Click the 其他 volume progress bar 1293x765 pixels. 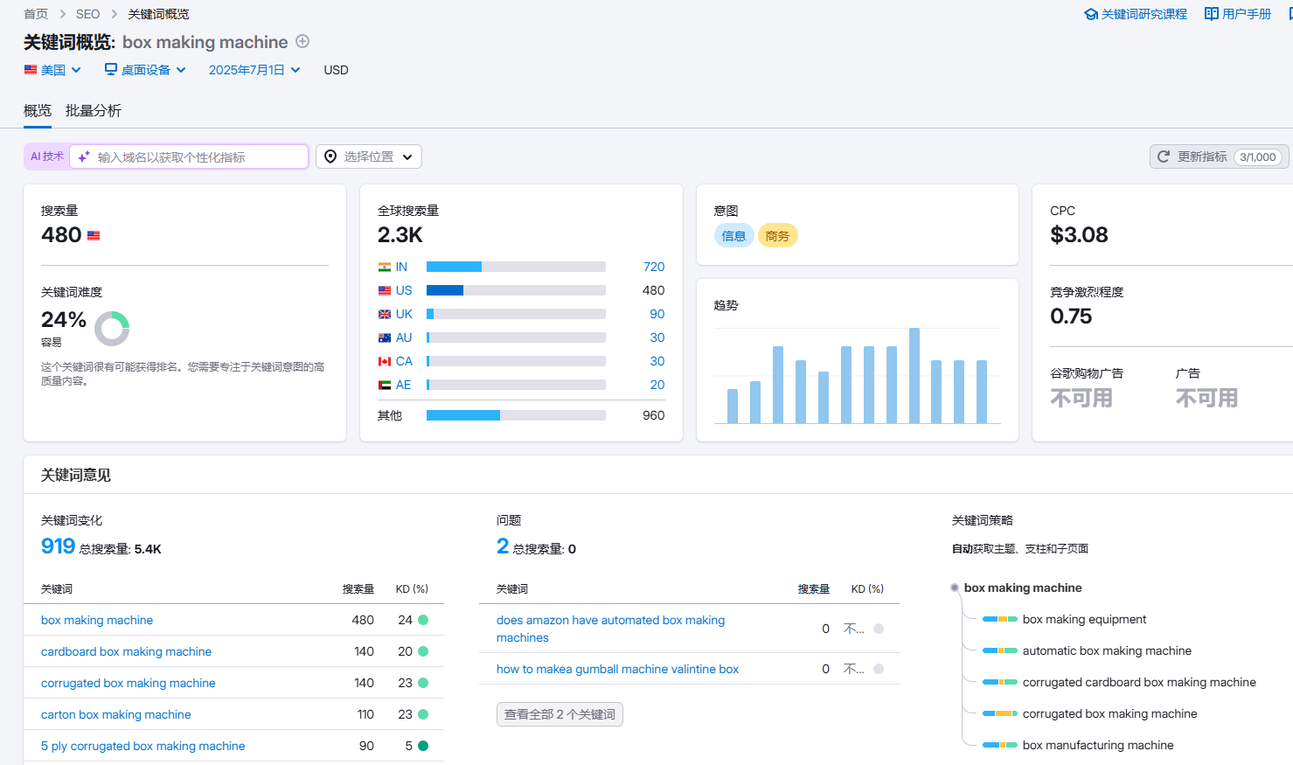pyautogui.click(x=516, y=415)
